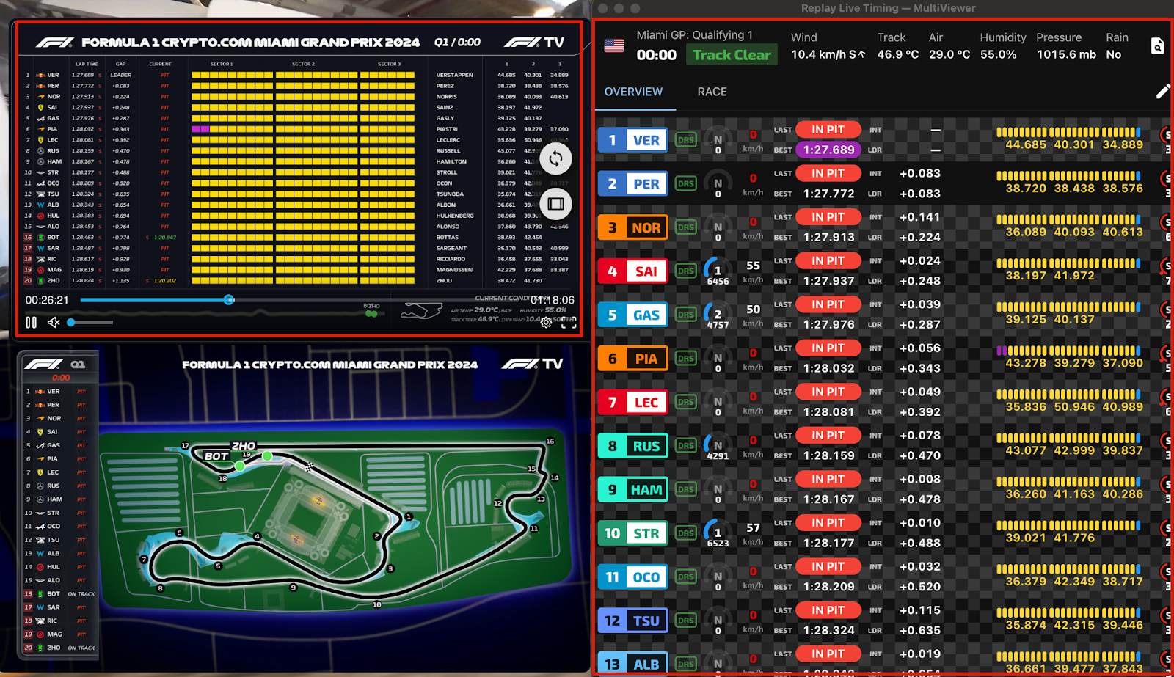The image size is (1174, 677).
Task: Select the VER driver tag
Action: pyautogui.click(x=632, y=140)
